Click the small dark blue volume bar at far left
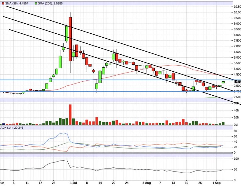Screen dimensions: 241x187 pos(4,124)
